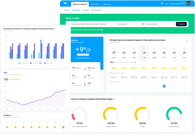Click the water temperature thermometer icon

click(x=85, y=84)
